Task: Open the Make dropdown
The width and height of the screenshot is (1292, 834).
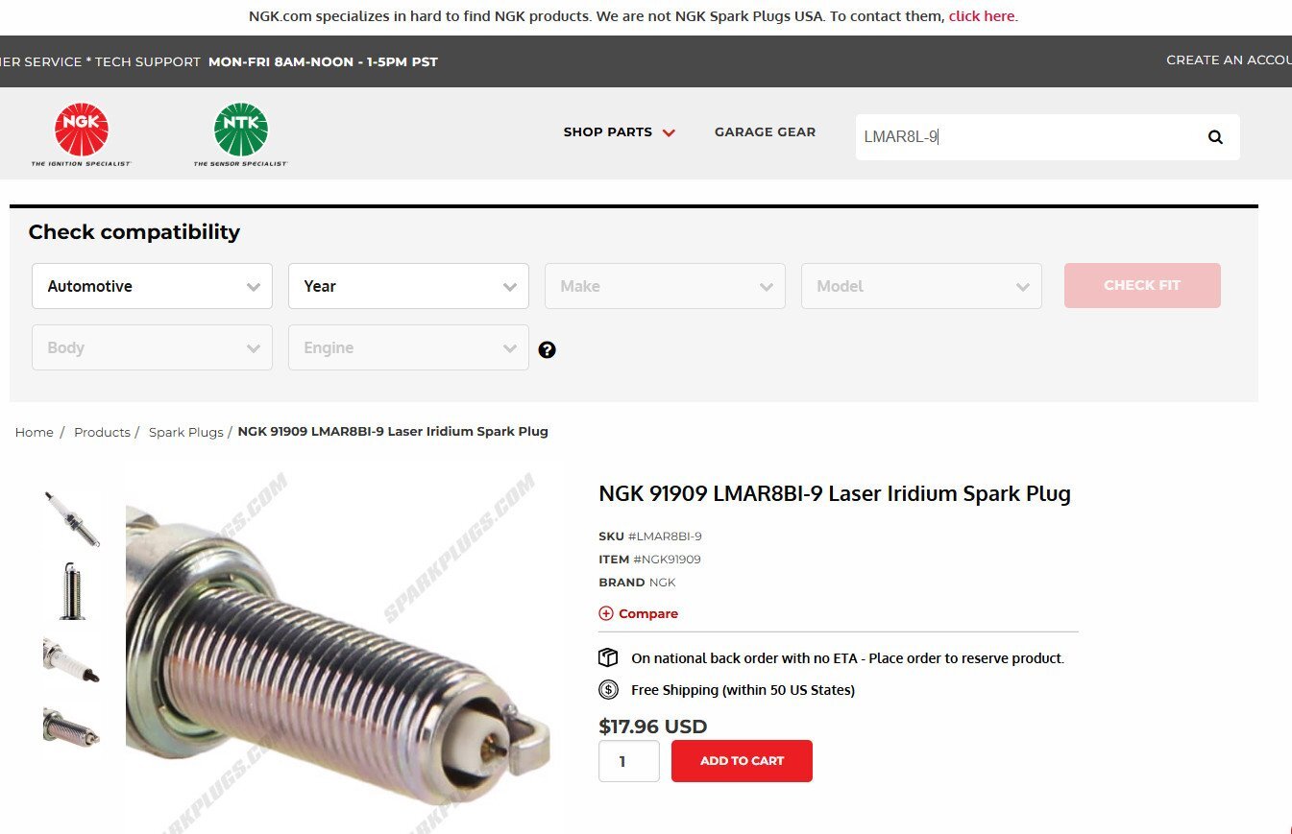Action: 665,286
